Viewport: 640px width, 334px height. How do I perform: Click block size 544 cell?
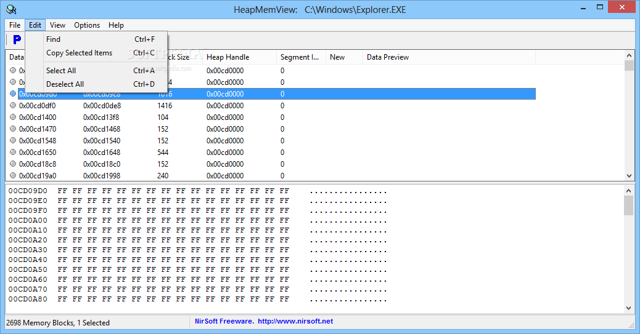coord(163,153)
